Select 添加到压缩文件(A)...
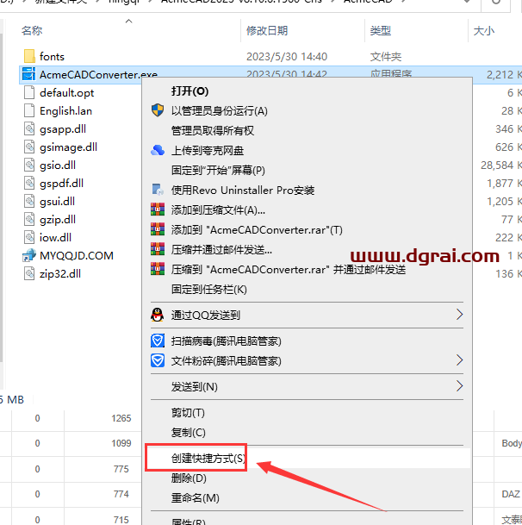Screen dimensions: 522x525 (x=218, y=210)
